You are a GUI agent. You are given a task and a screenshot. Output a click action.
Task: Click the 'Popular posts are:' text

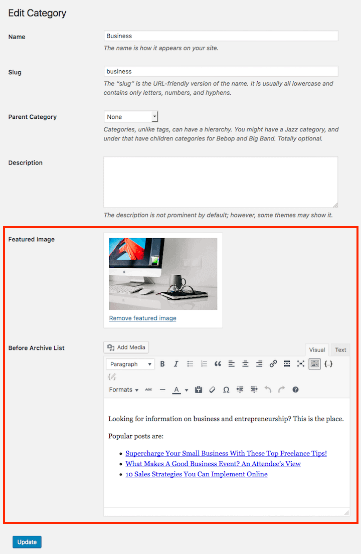tap(136, 436)
